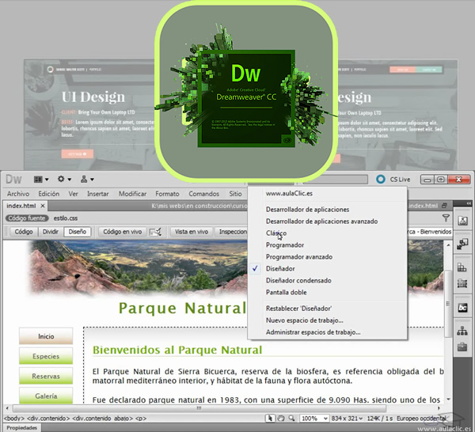Select the Zoom magnifier tool in status bar
The image size is (475, 432).
coord(292,418)
